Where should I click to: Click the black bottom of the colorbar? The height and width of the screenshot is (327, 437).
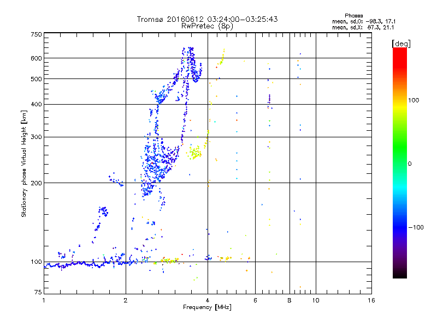click(x=400, y=274)
